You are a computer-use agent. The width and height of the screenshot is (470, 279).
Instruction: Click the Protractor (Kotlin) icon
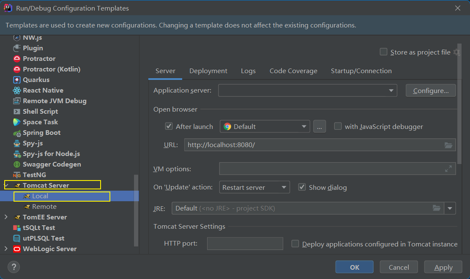click(x=17, y=69)
